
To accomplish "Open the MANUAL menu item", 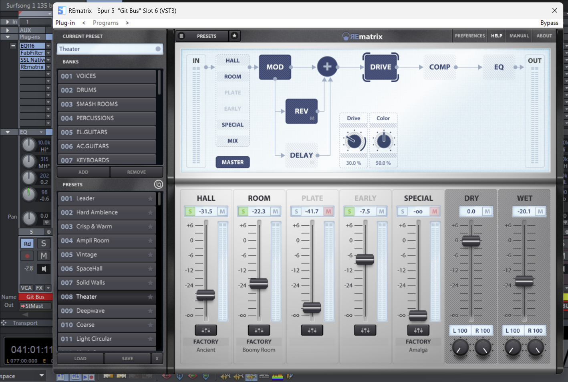I will (519, 36).
